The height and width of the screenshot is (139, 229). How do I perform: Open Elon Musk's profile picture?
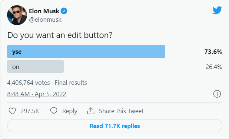(17, 15)
